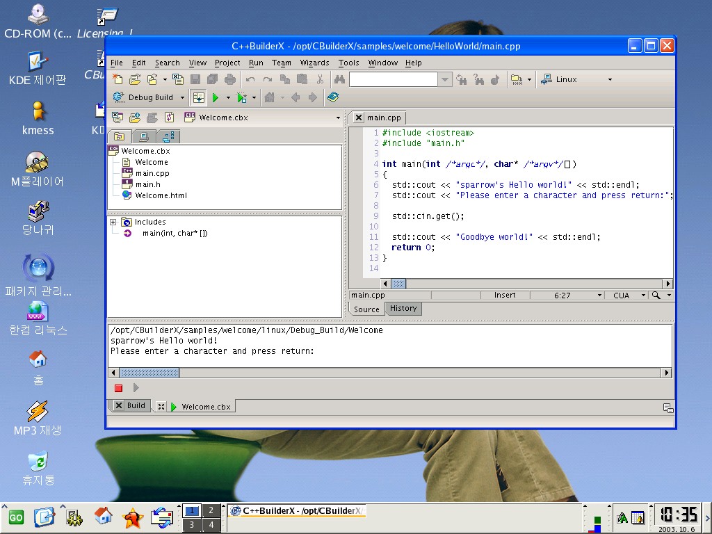The image size is (712, 534).
Task: Stop the running program with red square
Action: coord(118,388)
